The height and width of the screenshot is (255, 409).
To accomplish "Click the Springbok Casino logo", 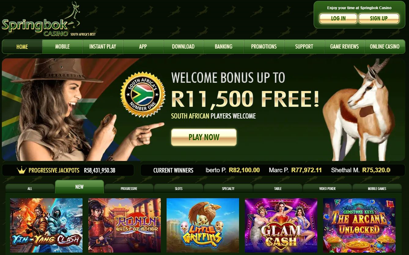I will click(49, 20).
